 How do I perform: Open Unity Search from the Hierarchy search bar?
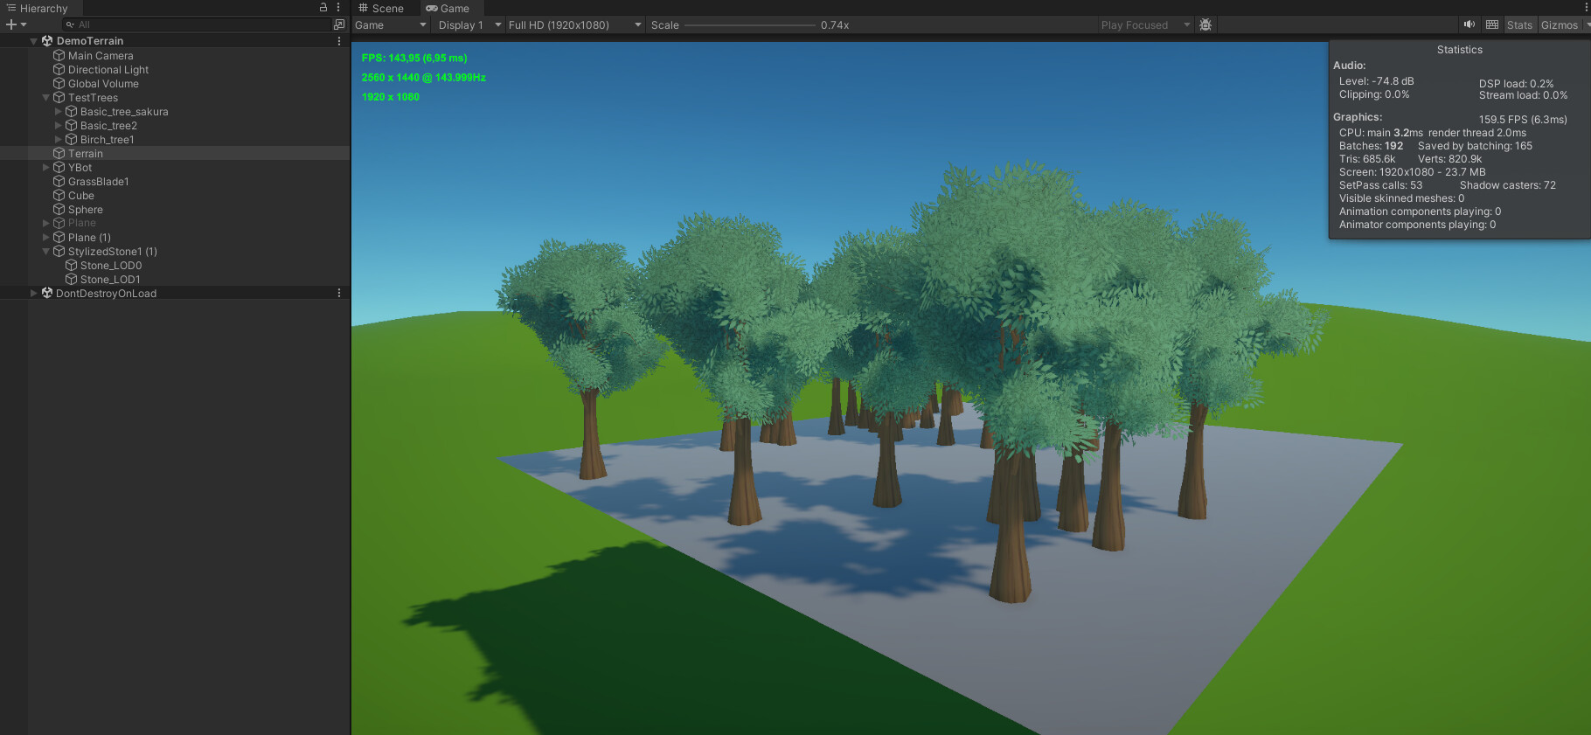coord(339,24)
